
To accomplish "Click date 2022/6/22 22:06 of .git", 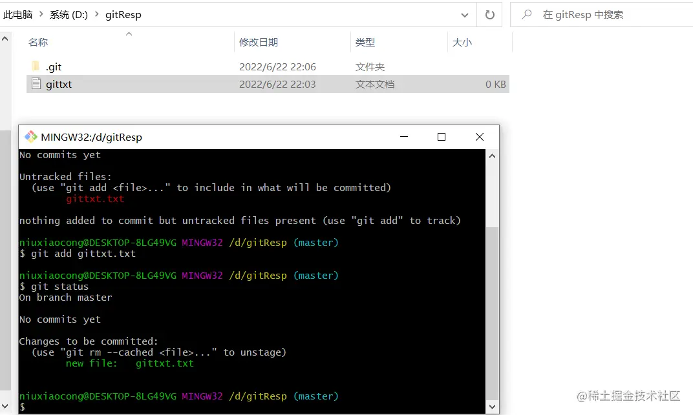I will click(x=277, y=67).
